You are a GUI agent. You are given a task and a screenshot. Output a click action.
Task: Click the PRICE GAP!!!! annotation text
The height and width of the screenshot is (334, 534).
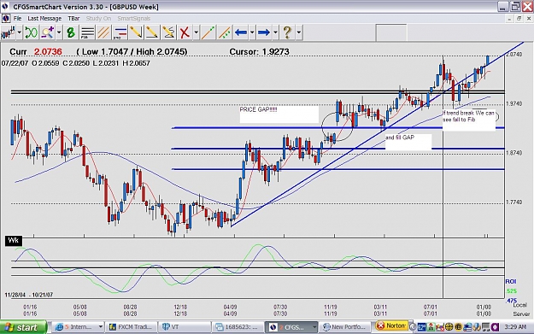tap(259, 109)
